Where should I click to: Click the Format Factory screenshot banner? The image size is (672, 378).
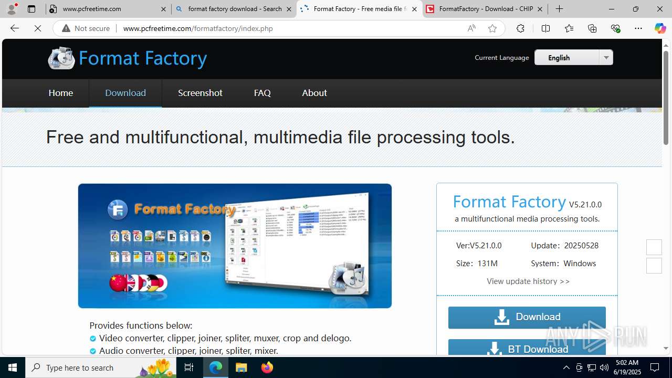coord(235,246)
